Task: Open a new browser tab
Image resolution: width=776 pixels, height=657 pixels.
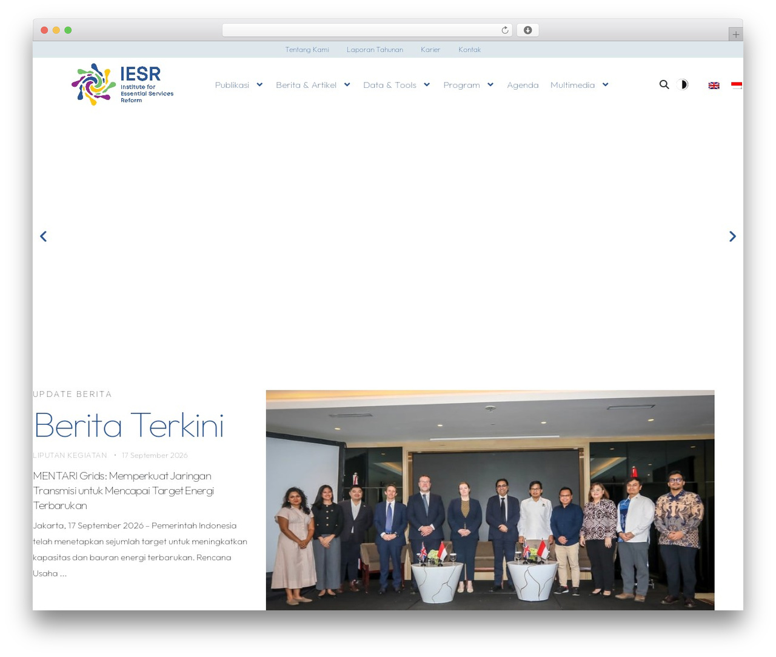Action: coord(736,35)
